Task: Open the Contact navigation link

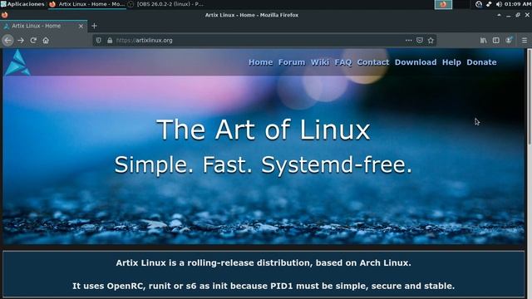Action: coord(373,62)
